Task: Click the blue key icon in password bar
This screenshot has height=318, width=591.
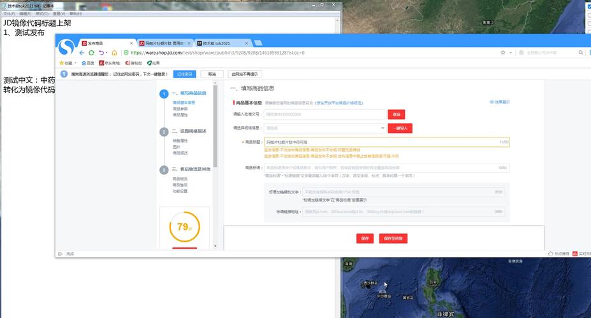Action: coord(64,74)
